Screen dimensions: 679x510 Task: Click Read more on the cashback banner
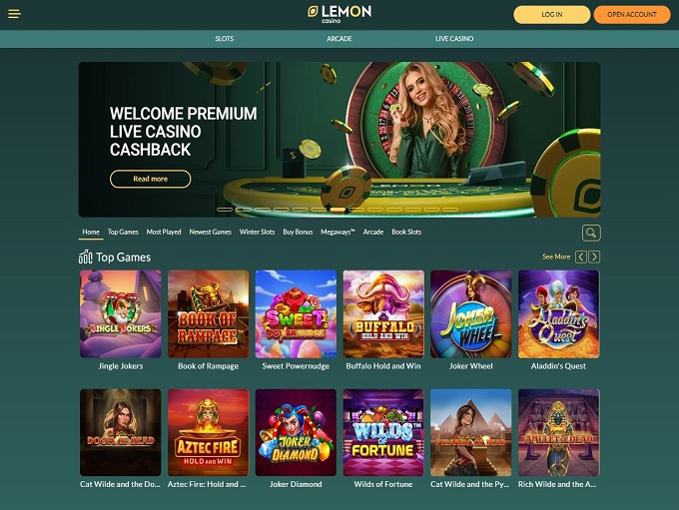150,179
